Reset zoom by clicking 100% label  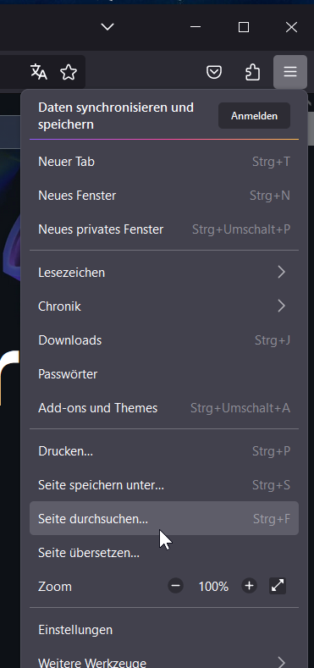(x=213, y=587)
